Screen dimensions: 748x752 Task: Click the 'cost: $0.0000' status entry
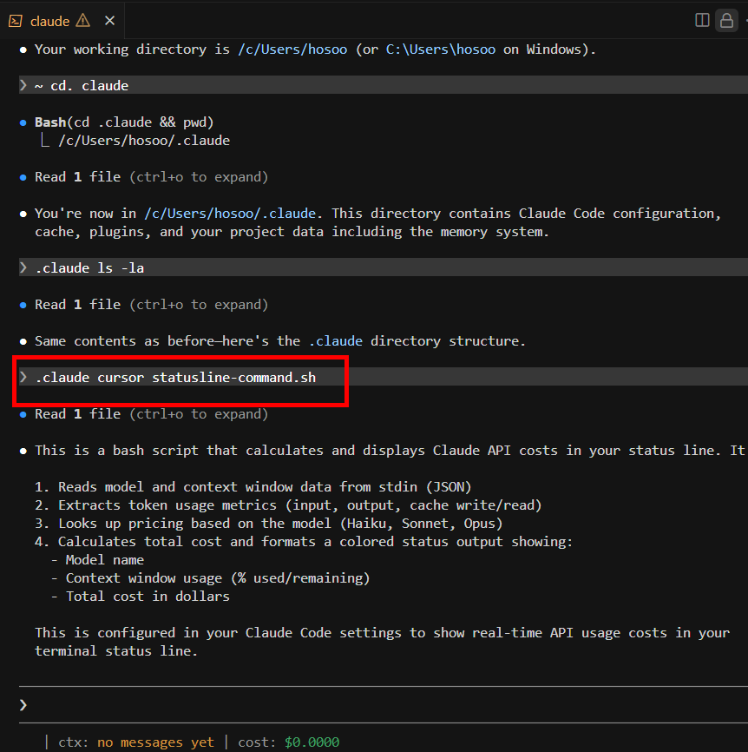[x=289, y=742]
